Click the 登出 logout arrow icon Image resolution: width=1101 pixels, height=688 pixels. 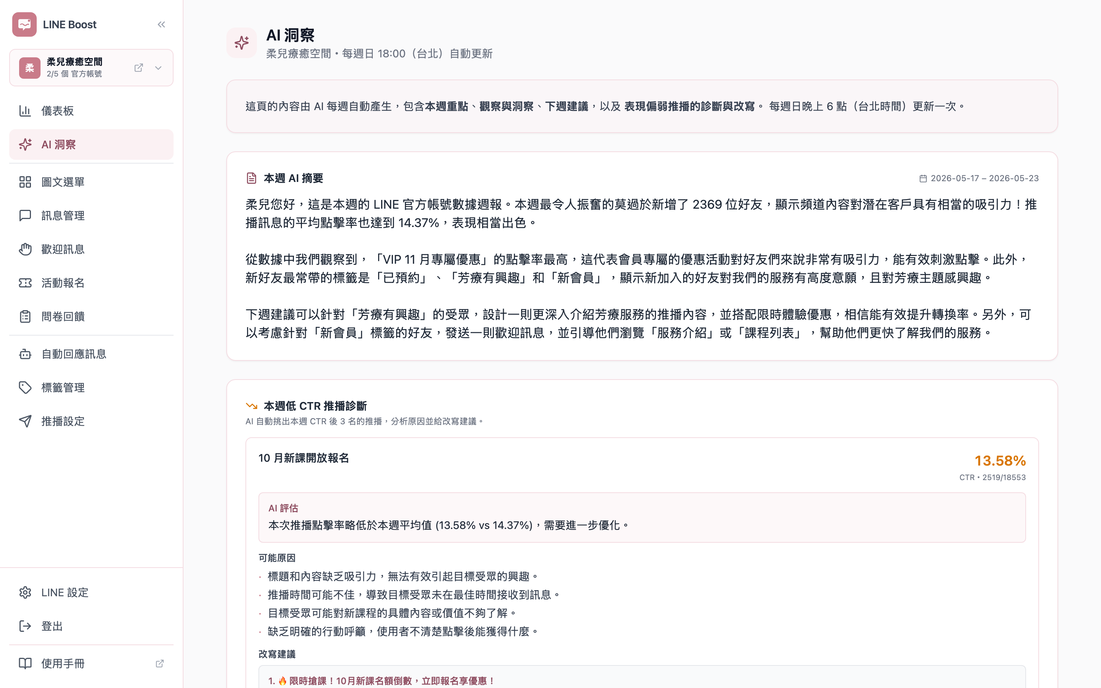[25, 626]
